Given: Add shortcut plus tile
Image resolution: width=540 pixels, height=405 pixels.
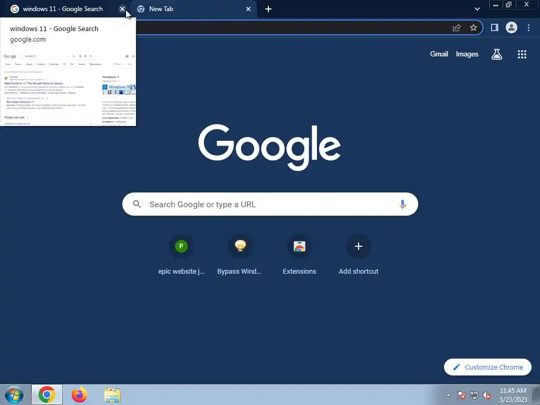Looking at the screenshot, I should [359, 255].
